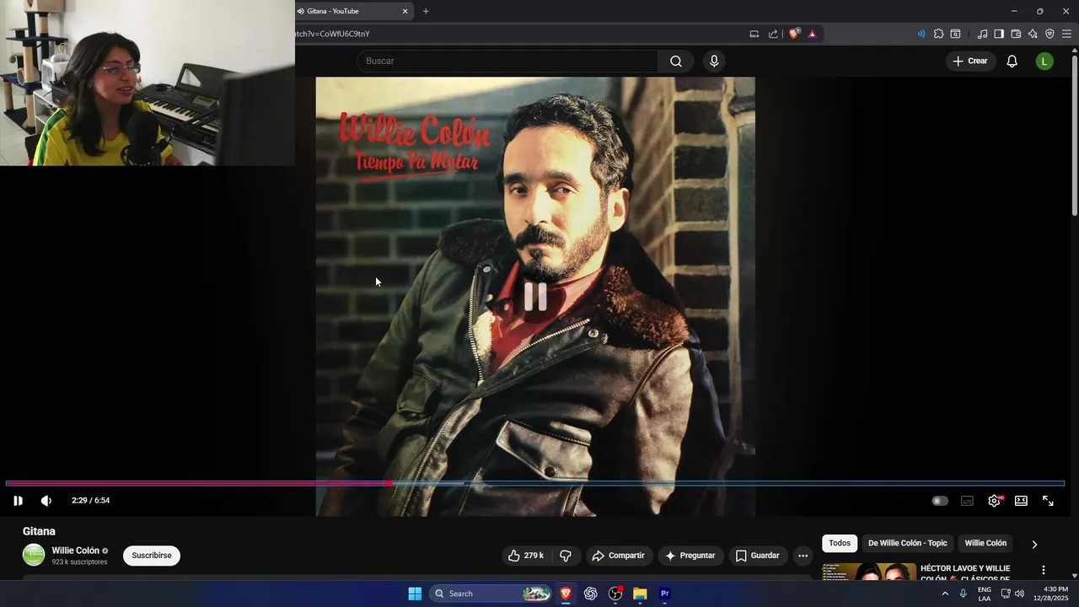
Task: Focus the Buscar search field
Action: 507,61
